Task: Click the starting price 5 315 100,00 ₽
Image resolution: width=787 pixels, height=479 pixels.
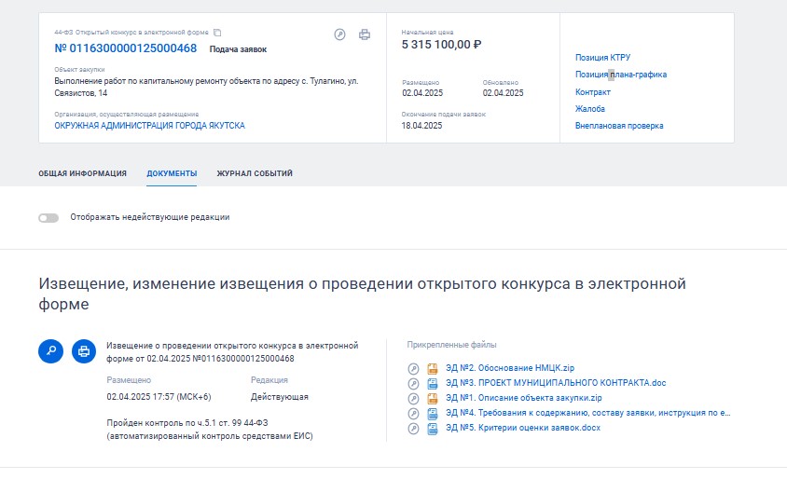Action: pyautogui.click(x=441, y=45)
